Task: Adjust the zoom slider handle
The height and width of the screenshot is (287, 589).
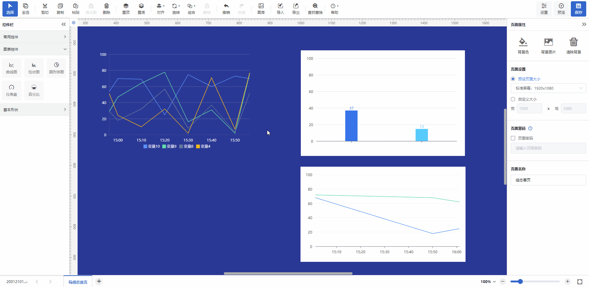Action: pos(520,281)
